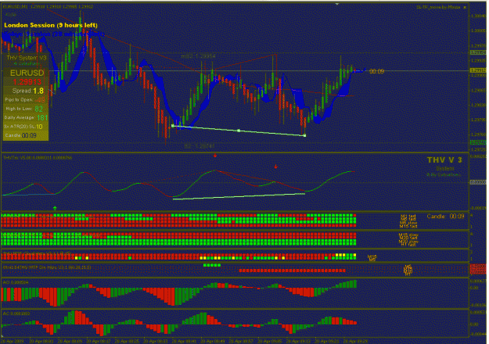Click the expert advisor status icon beside SL-TP_move-by-Mouse

[x=465, y=7]
